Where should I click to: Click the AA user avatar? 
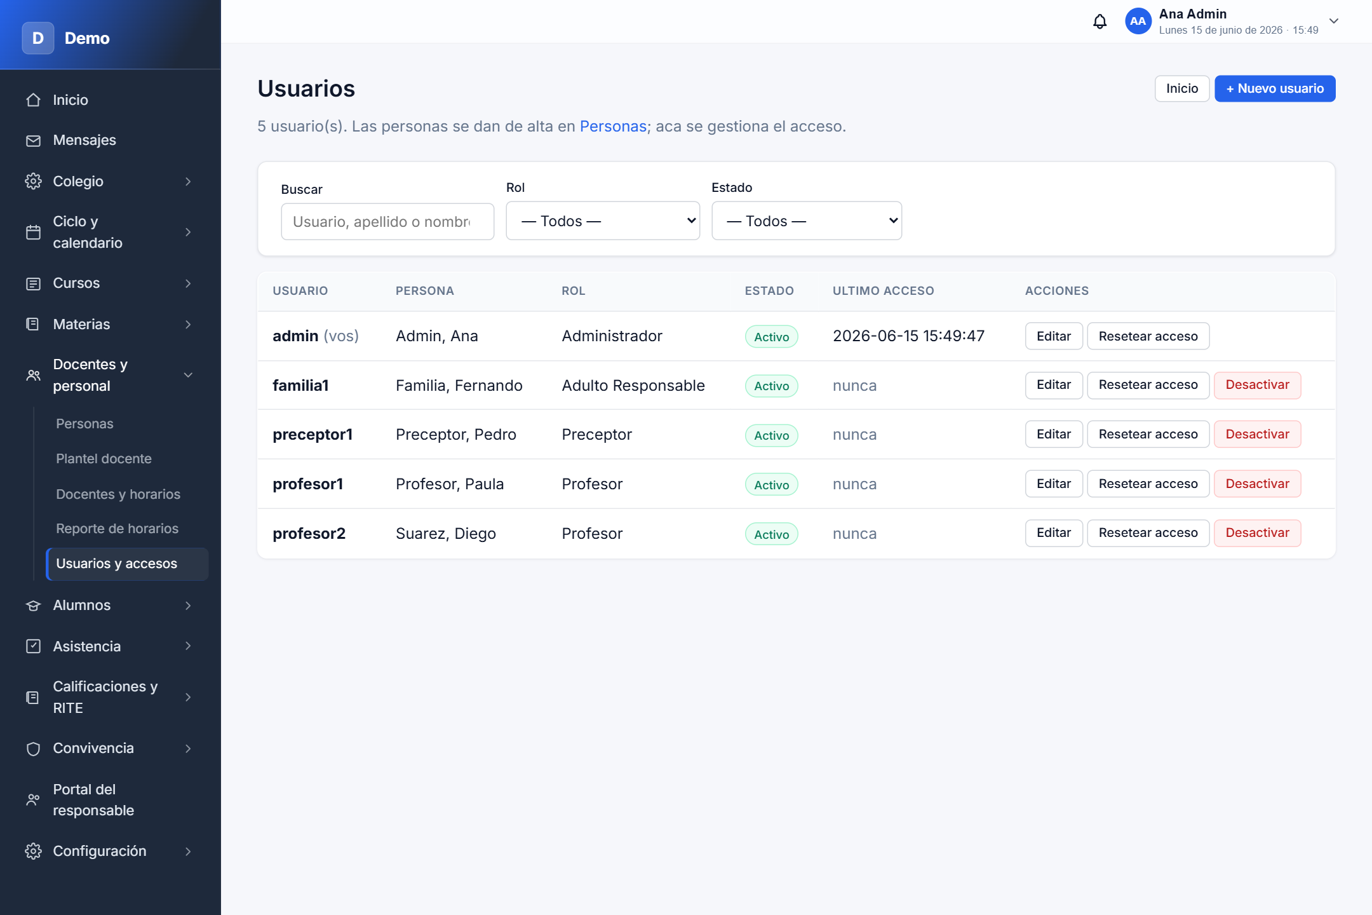[x=1138, y=22]
